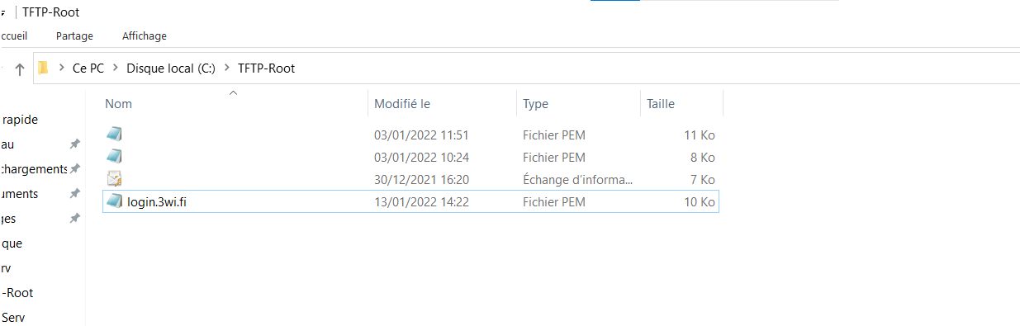Navigate to Ce PC breadcrumb
The height and width of the screenshot is (326, 1020).
pos(88,69)
